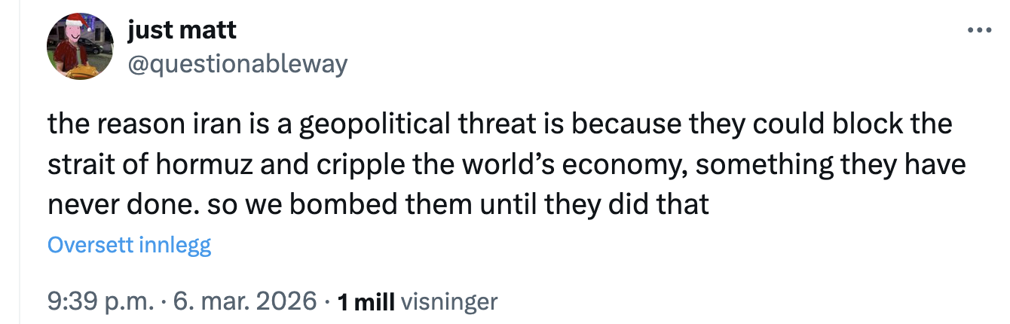The image size is (1010, 324).
Task: Open the 9:39 p.m. timestamp link
Action: click(x=101, y=302)
